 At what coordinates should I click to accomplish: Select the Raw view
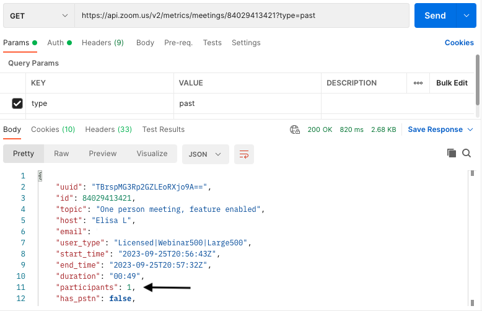(61, 154)
